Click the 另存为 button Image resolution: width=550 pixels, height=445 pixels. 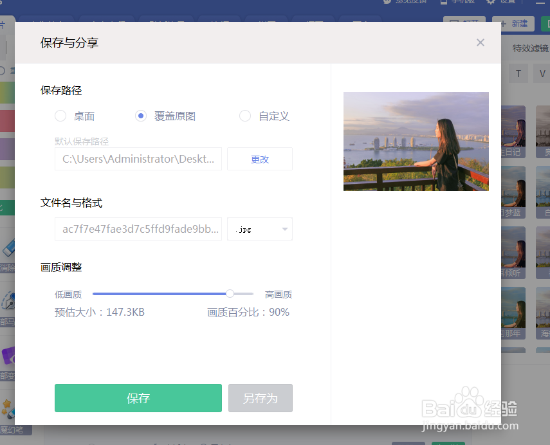pyautogui.click(x=261, y=398)
